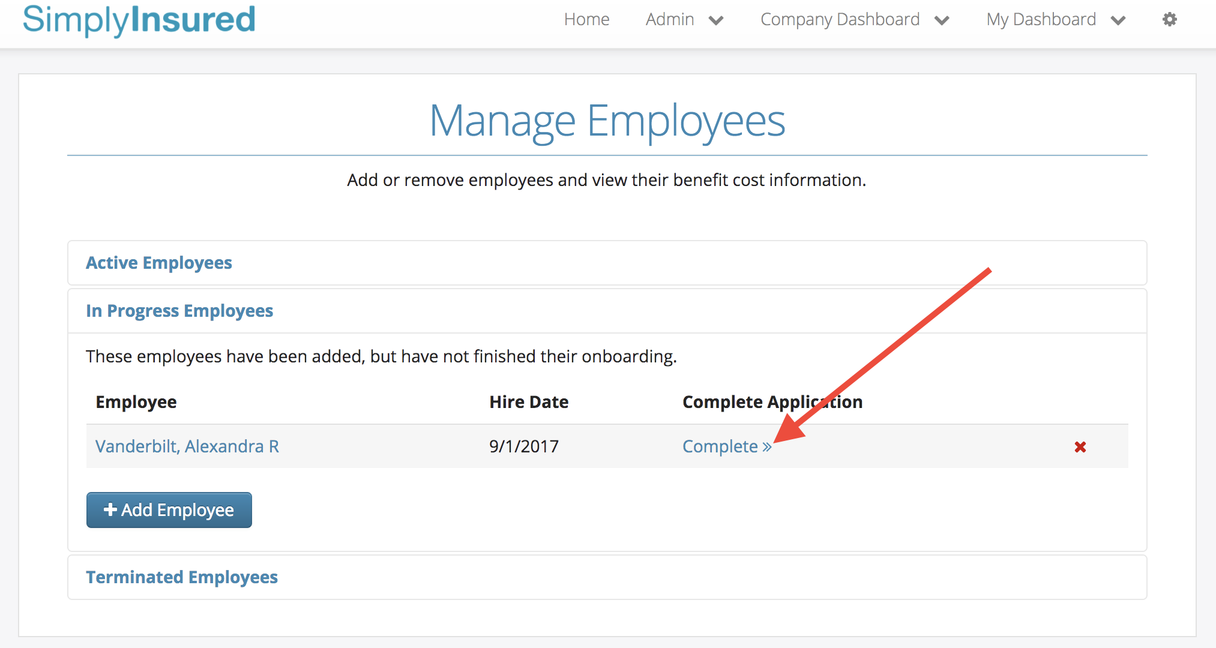
Task: Click the red X to remove Vanderbilt
Action: point(1080,446)
